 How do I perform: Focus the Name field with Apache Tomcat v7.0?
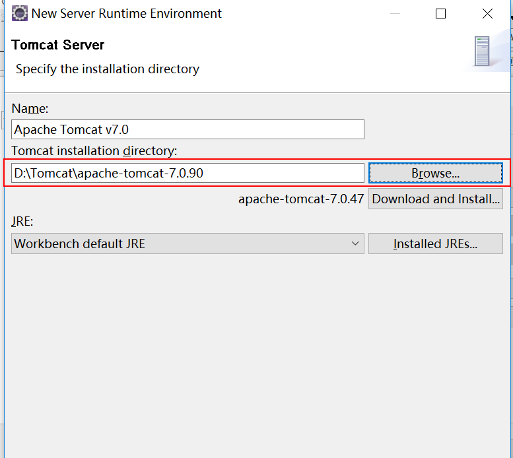pyautogui.click(x=188, y=129)
